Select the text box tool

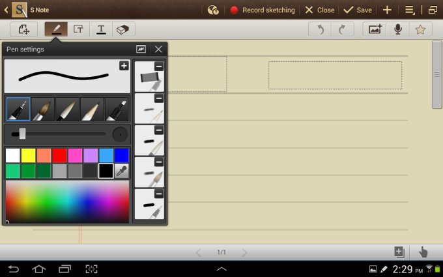pyautogui.click(x=78, y=29)
